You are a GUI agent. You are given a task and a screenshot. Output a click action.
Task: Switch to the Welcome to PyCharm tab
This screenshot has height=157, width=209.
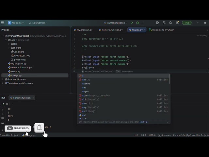(161, 30)
